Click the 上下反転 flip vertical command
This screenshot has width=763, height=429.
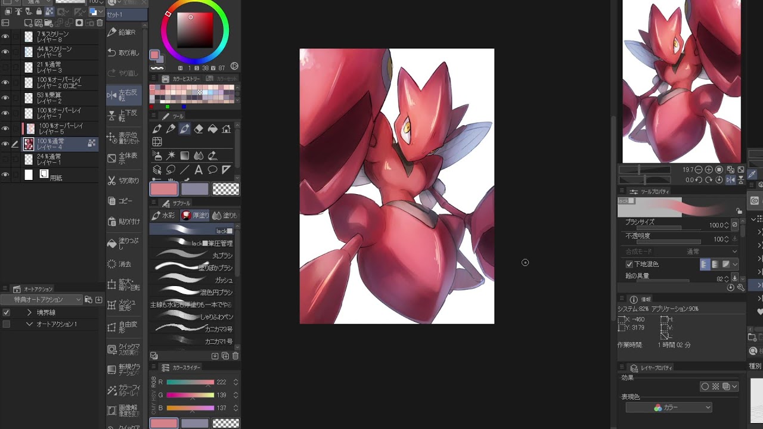coord(123,116)
